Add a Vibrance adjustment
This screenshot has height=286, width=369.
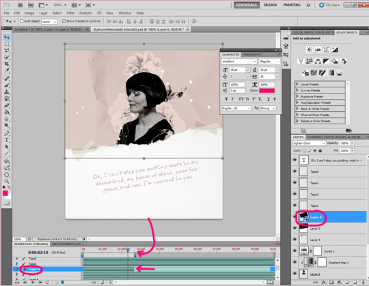pos(301,61)
